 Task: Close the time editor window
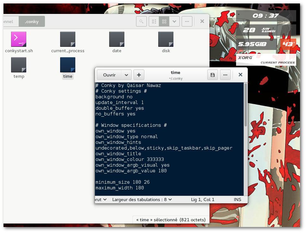(240, 75)
